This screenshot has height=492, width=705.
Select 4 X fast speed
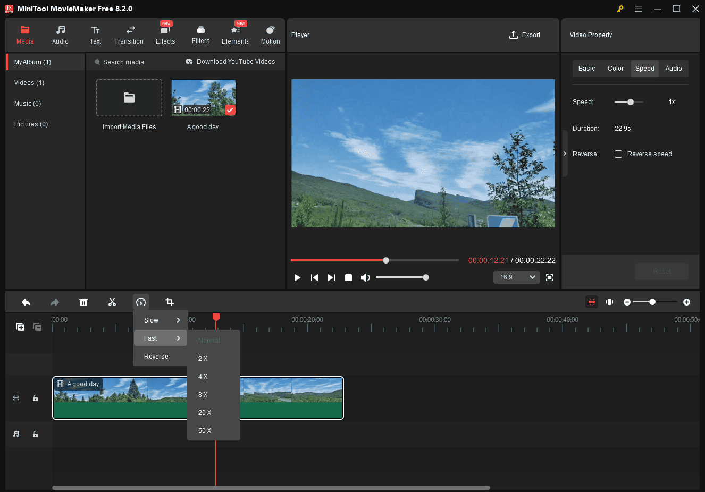[214, 377]
